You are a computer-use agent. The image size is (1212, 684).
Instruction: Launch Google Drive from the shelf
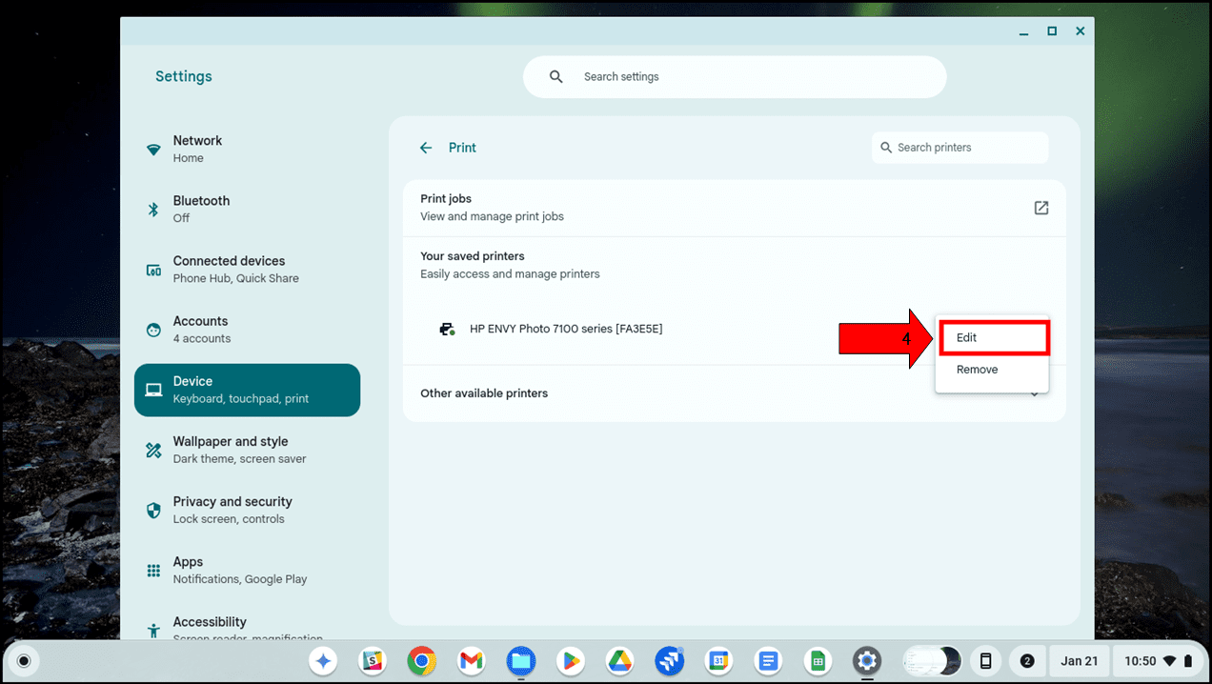(620, 660)
